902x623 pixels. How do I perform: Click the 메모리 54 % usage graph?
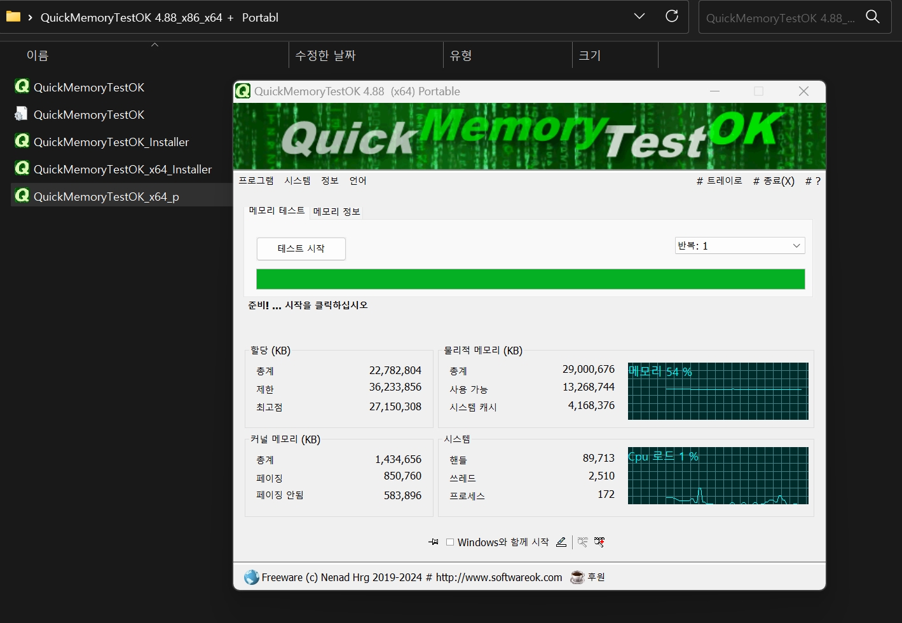(718, 391)
